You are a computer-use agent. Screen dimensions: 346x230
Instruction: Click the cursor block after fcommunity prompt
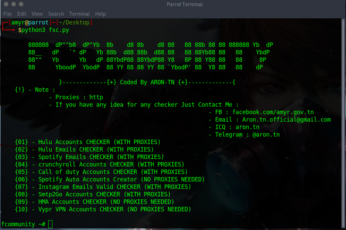pos(50,224)
